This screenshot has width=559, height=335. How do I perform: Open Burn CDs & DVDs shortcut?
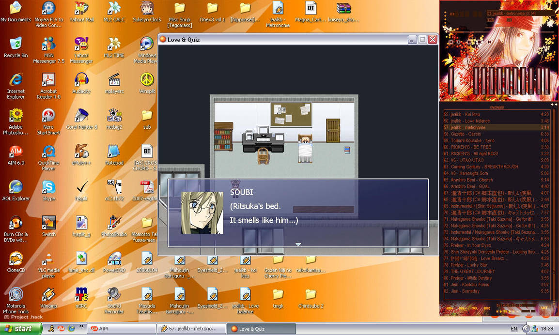click(16, 229)
